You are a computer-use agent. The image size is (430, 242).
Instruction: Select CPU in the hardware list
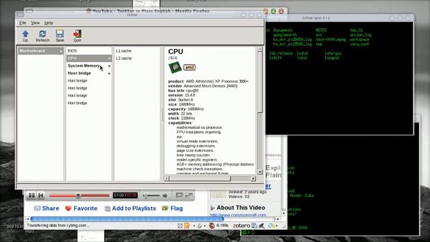(89, 58)
